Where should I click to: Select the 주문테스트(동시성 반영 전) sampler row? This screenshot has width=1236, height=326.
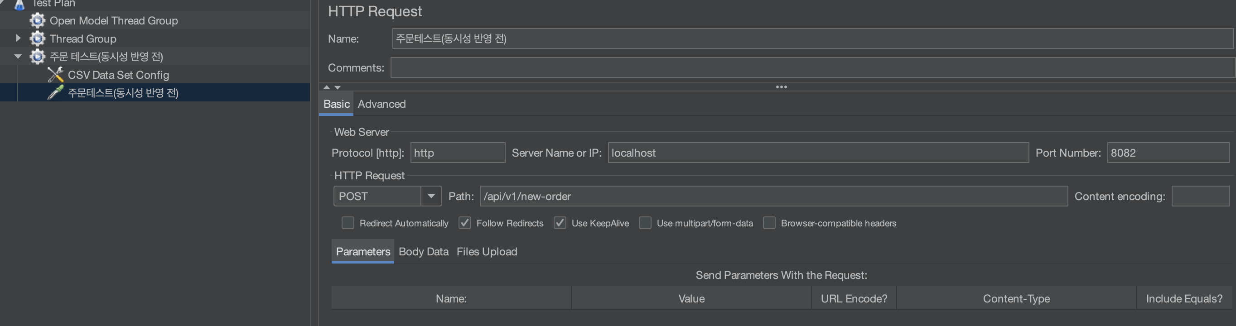click(154, 92)
